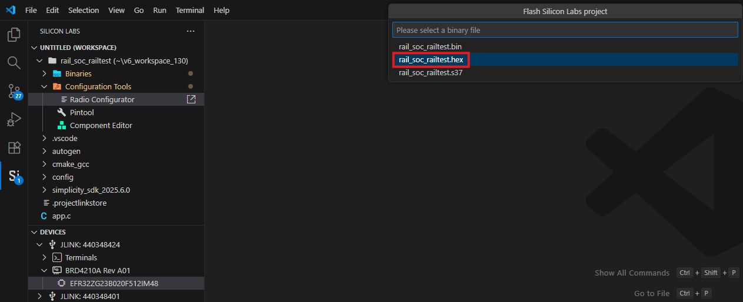
Task: Click the VS Code logo icon
Action: pos(10,10)
